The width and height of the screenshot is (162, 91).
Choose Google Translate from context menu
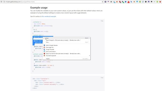click(67, 50)
